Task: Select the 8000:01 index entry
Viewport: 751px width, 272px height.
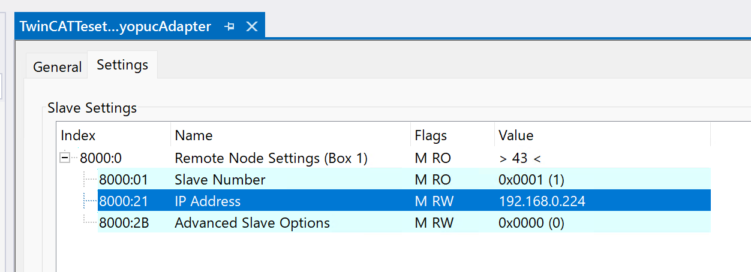Action: click(123, 180)
